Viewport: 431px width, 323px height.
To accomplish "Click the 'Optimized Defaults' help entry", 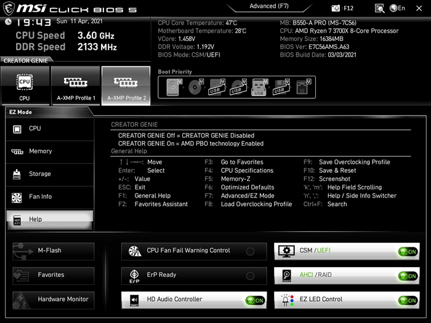I will point(248,187).
